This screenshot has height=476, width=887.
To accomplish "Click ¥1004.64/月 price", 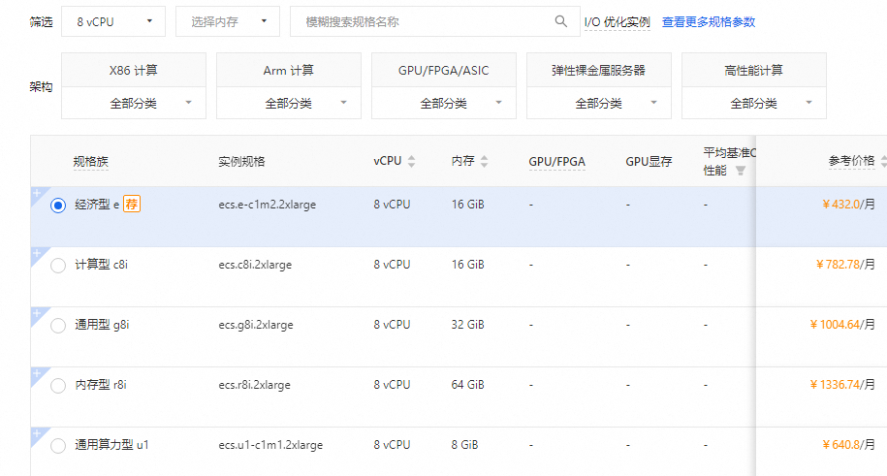I will [x=842, y=325].
